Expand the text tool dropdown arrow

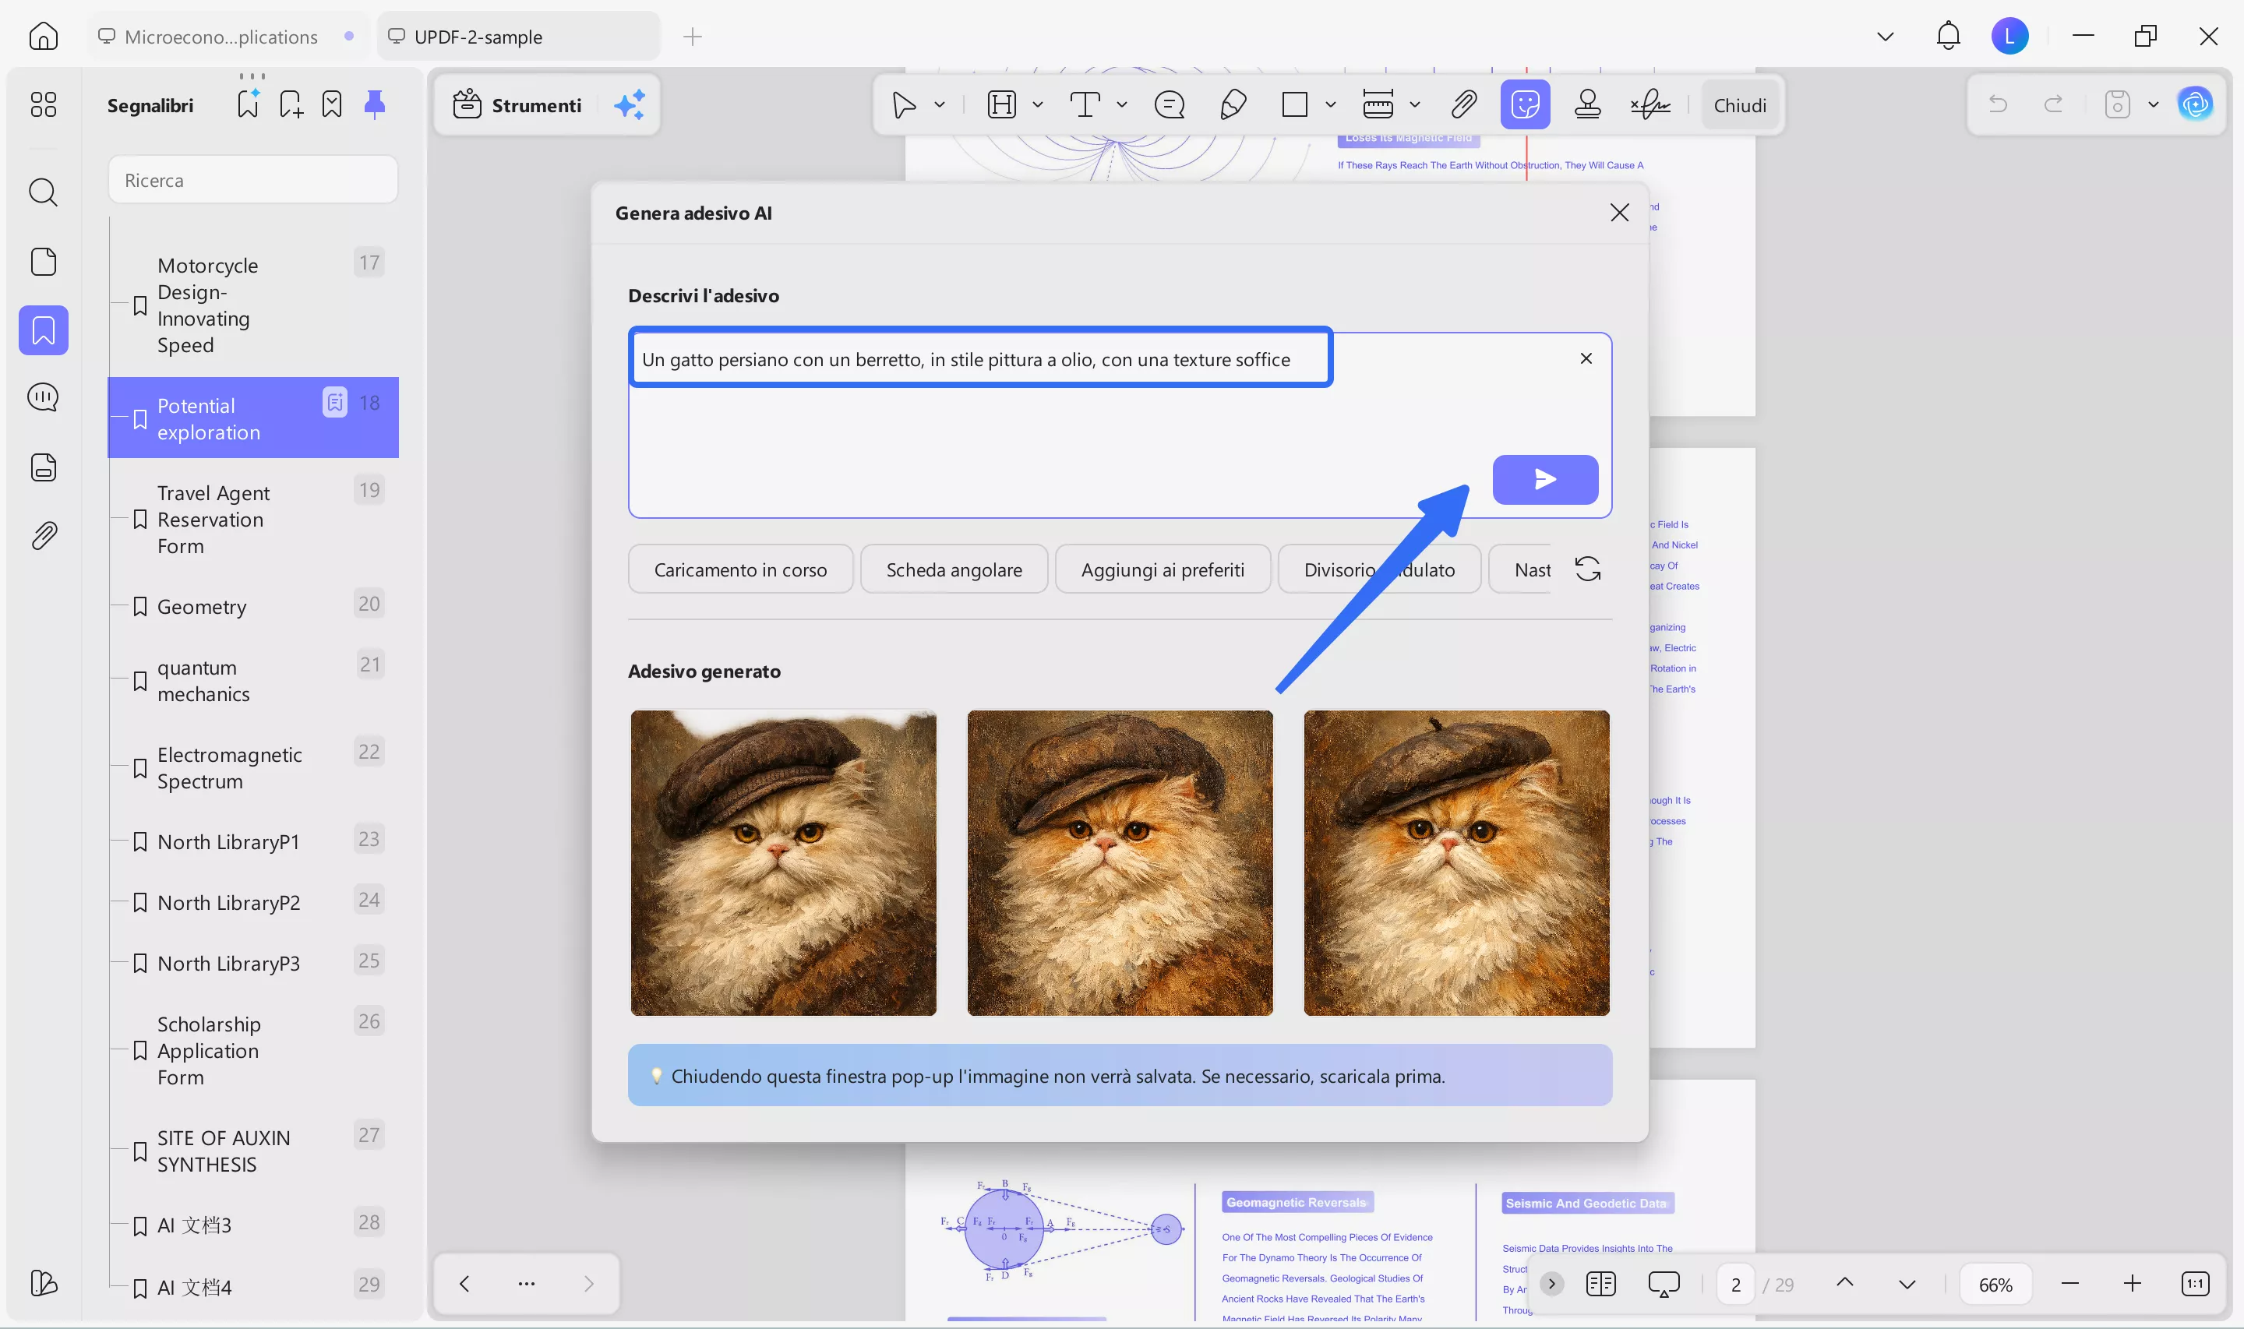click(1122, 105)
